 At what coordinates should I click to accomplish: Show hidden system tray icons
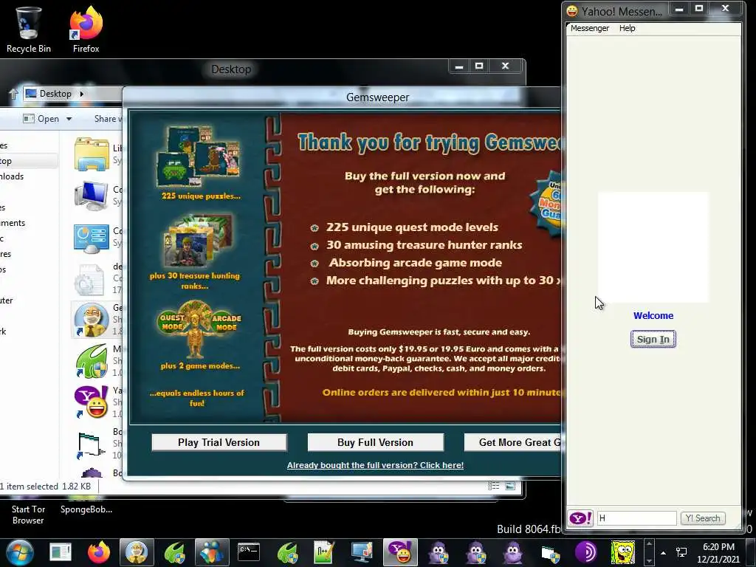(x=664, y=552)
